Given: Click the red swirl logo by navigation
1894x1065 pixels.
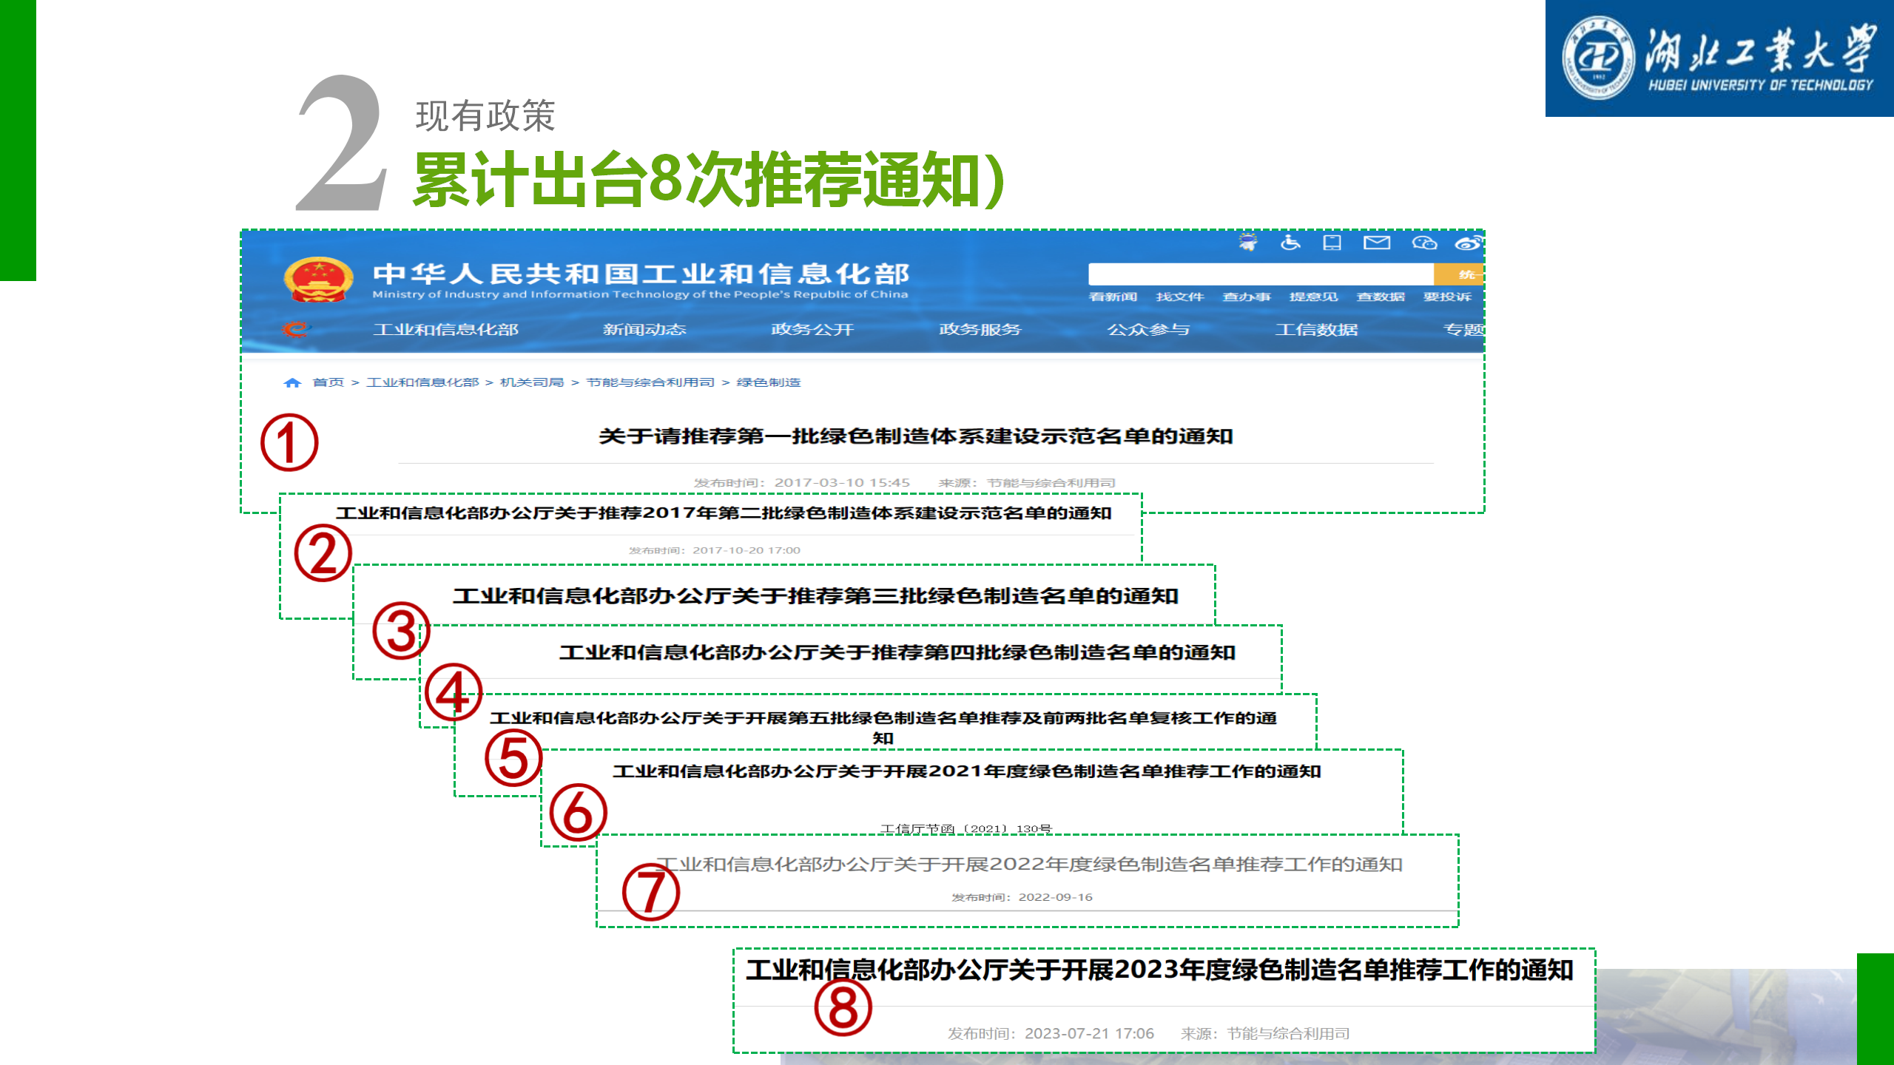Looking at the screenshot, I should [296, 329].
